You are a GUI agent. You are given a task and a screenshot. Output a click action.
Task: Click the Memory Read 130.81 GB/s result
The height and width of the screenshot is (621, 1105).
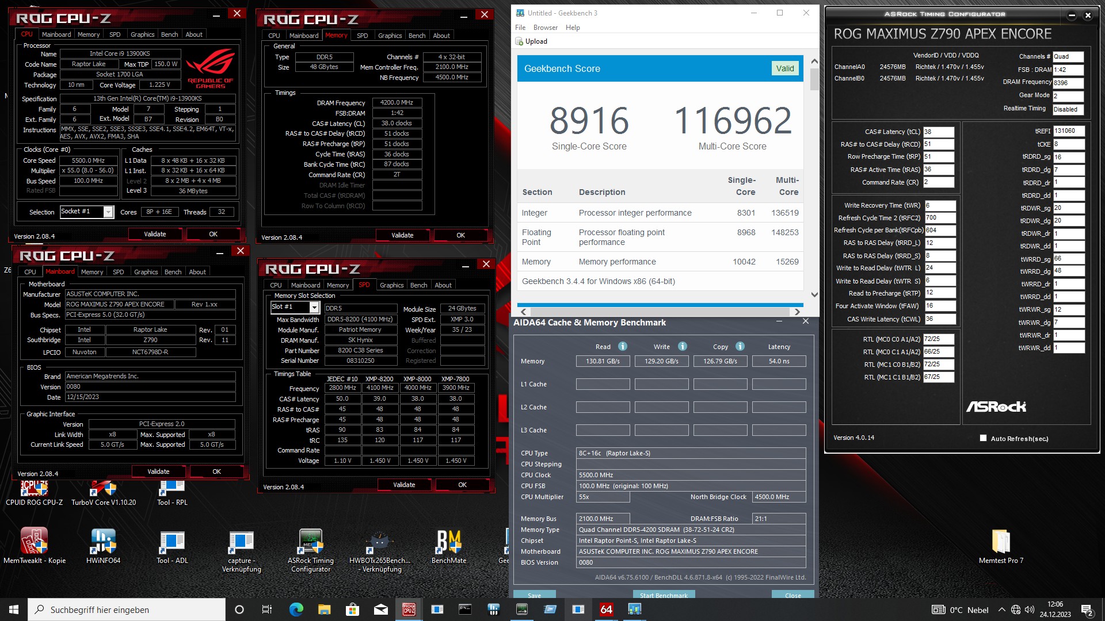click(x=603, y=361)
